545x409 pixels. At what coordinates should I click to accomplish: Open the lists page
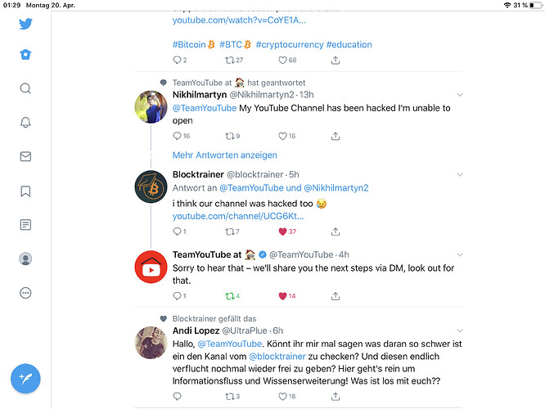25,224
